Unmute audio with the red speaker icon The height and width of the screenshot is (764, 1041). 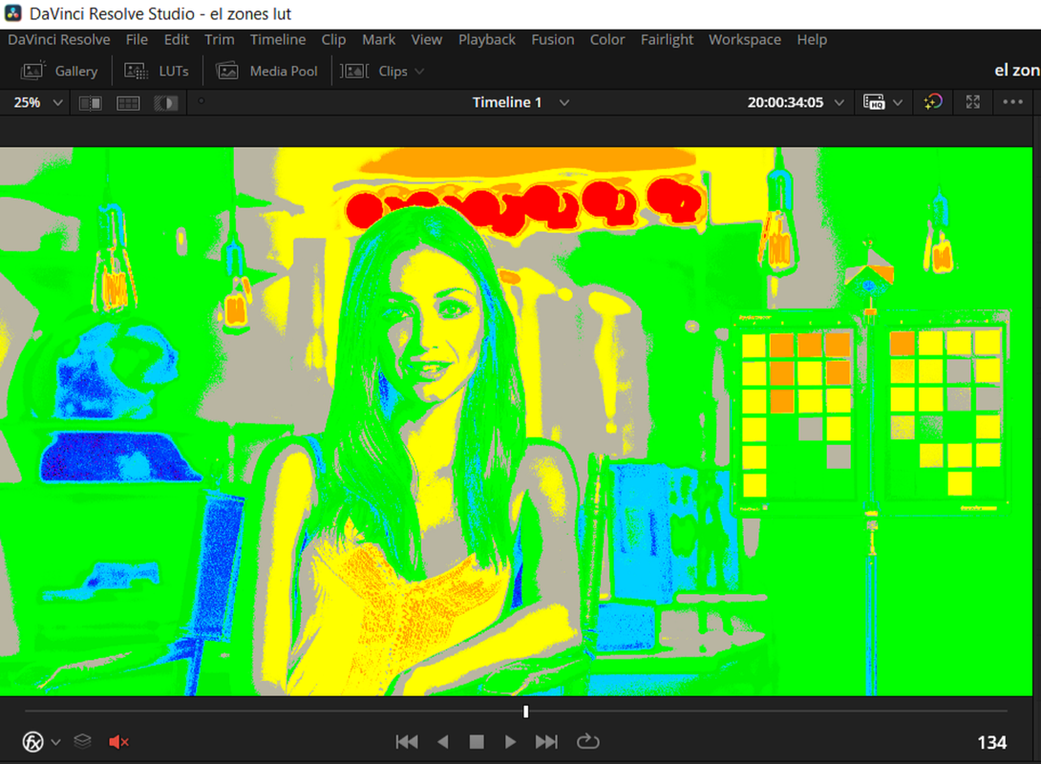(x=118, y=741)
